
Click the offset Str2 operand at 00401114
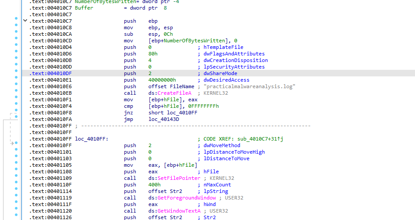[x=165, y=191]
